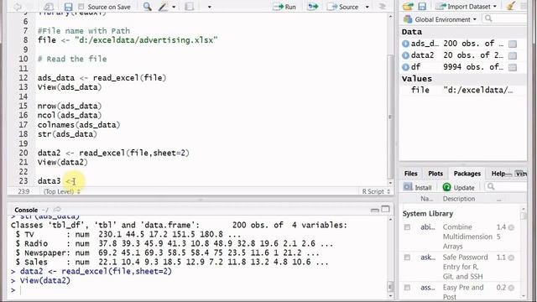Switch to the Help tab
537x302 pixels.
click(498, 174)
